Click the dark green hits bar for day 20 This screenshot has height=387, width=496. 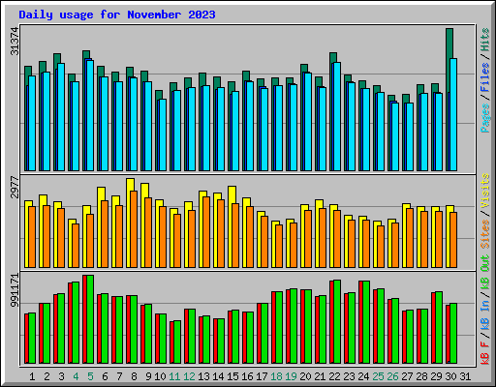304,68
